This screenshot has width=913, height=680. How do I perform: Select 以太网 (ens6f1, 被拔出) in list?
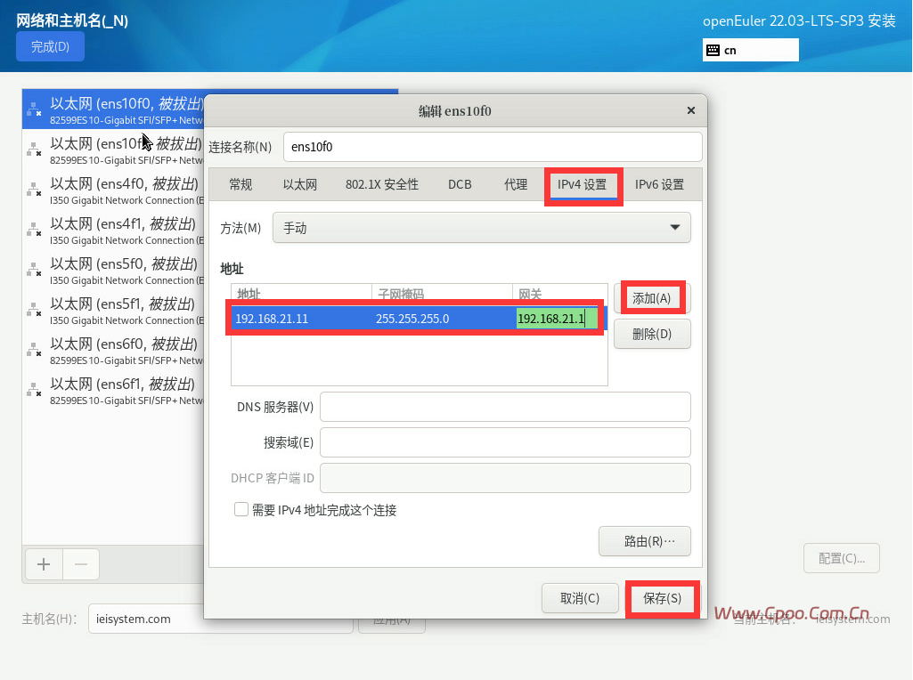(113, 391)
